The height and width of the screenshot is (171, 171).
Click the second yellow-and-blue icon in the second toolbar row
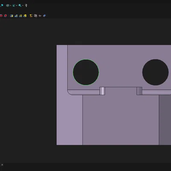(x=16, y=16)
